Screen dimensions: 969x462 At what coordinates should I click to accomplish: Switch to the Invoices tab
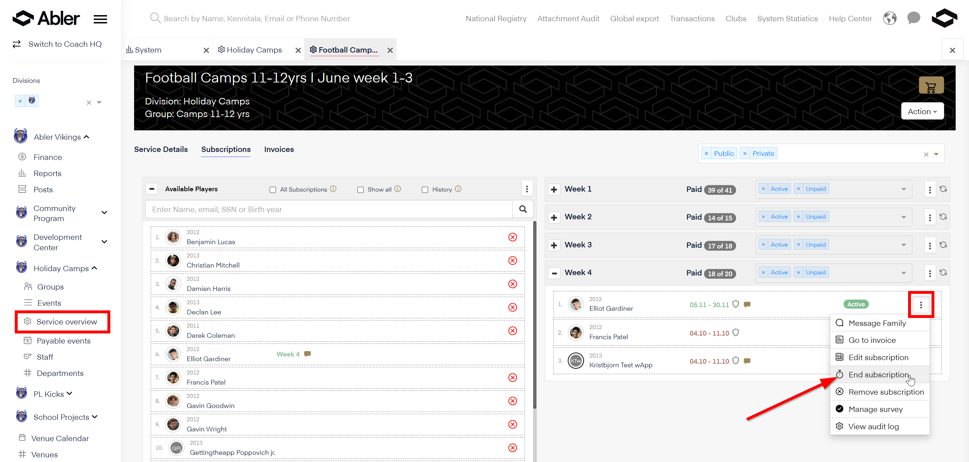(x=279, y=149)
